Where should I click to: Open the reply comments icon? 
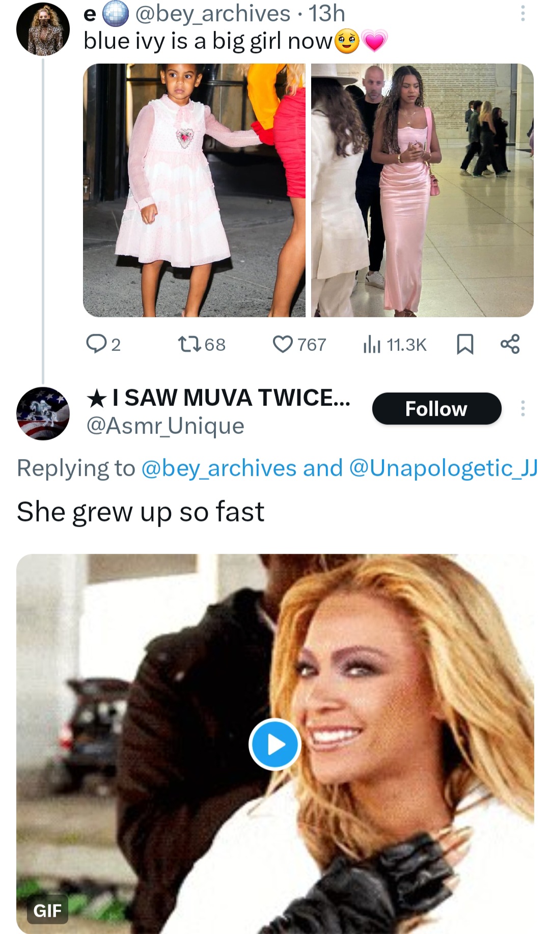pos(95,344)
